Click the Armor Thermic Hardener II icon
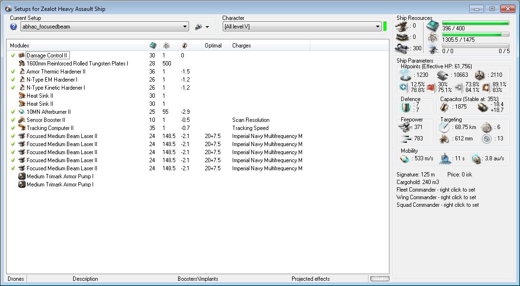The height and width of the screenshot is (286, 520). coord(21,72)
